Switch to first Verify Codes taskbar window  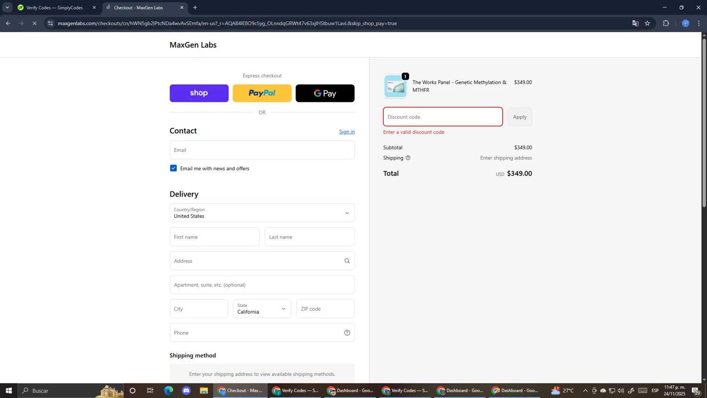296,390
